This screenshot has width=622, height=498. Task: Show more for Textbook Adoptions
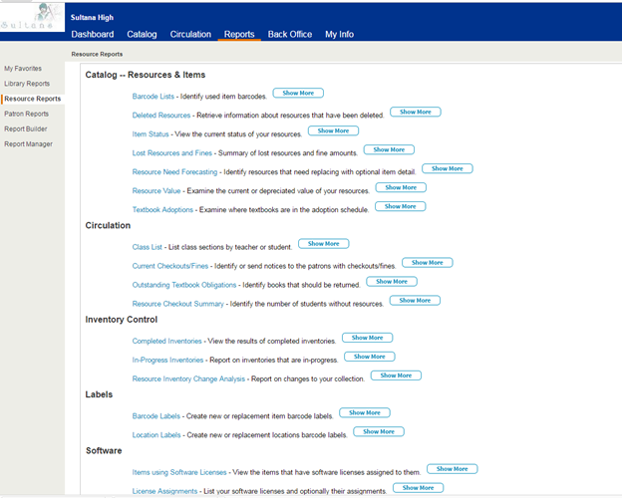pos(401,206)
